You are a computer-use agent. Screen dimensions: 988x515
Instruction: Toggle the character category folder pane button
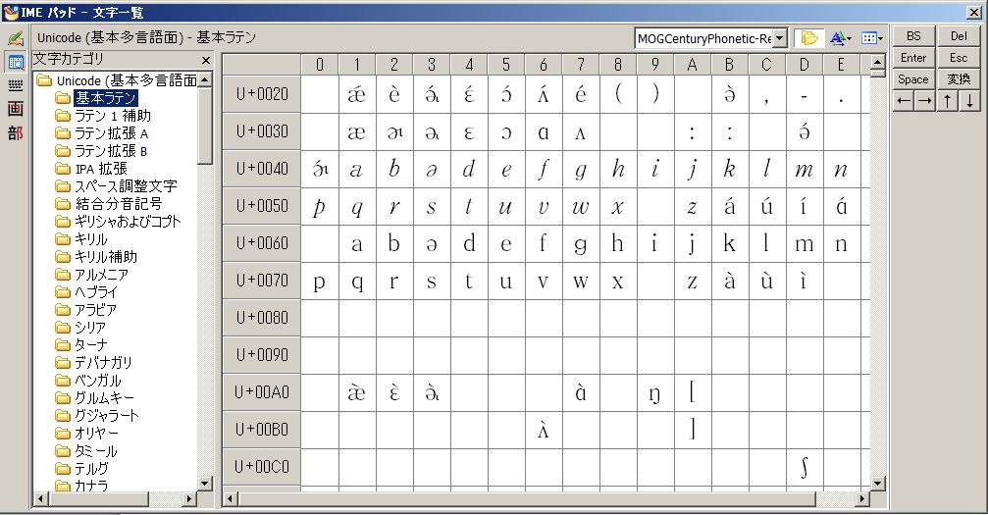(808, 38)
